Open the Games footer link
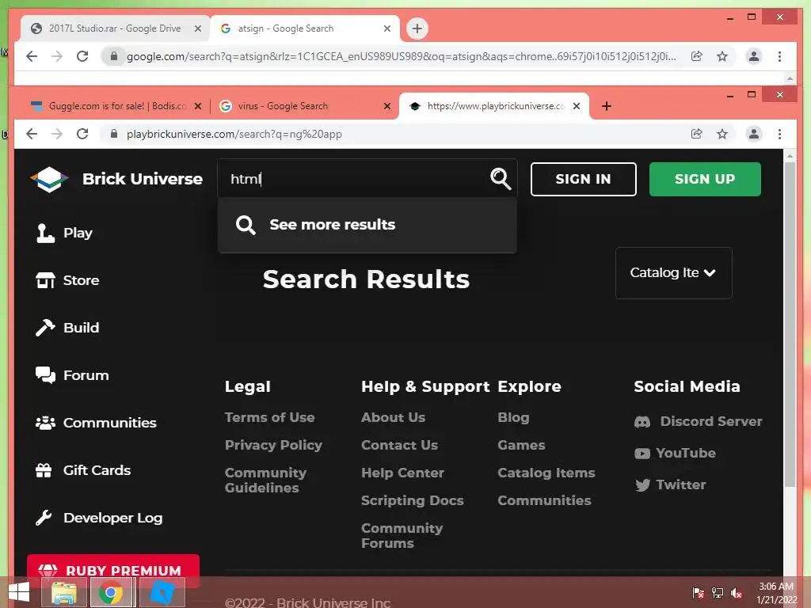The width and height of the screenshot is (811, 608). [521, 445]
